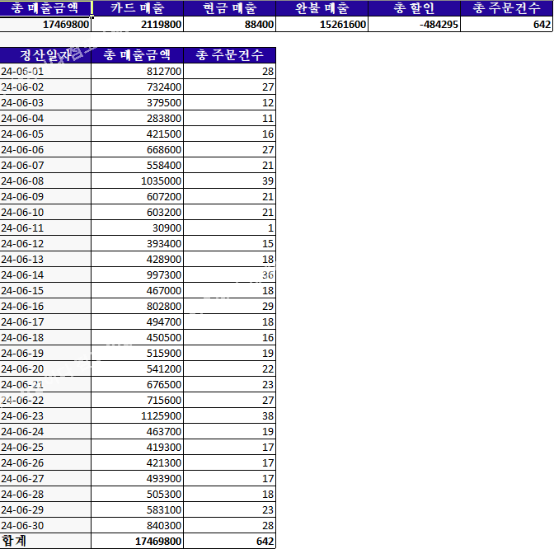Select the discount value -484295
The image size is (554, 549).
(x=415, y=25)
